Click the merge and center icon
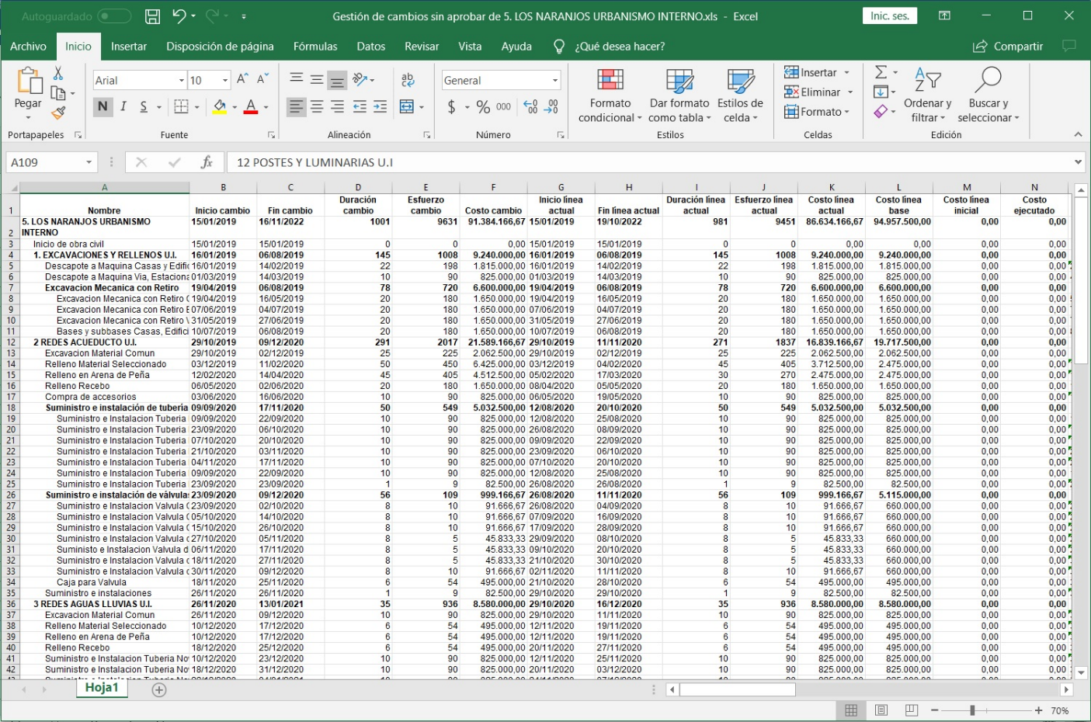 coord(407,107)
